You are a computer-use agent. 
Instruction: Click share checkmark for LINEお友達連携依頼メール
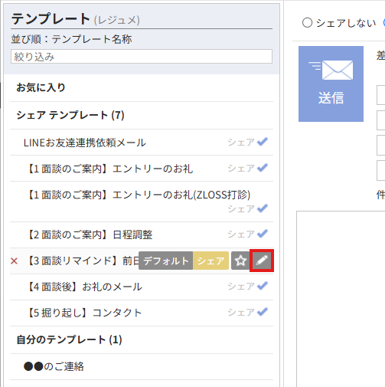point(263,142)
